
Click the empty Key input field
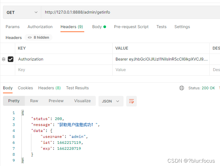click(64, 70)
